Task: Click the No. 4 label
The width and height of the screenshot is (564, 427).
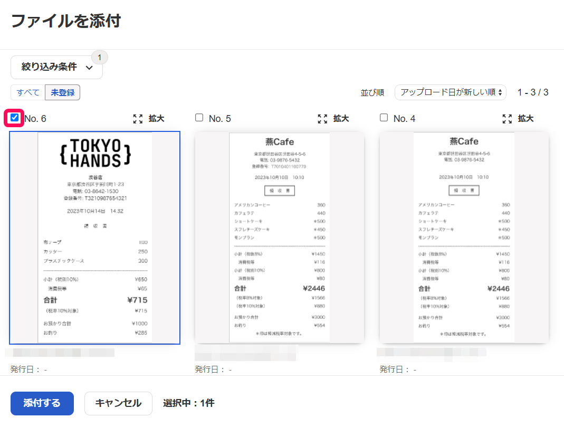Action: [x=404, y=119]
